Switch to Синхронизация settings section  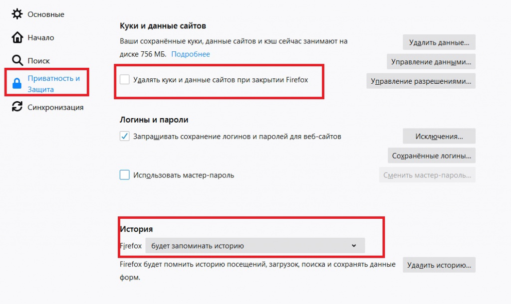[x=55, y=108]
